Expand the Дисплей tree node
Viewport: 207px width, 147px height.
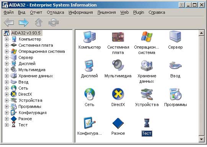[x=7, y=64]
